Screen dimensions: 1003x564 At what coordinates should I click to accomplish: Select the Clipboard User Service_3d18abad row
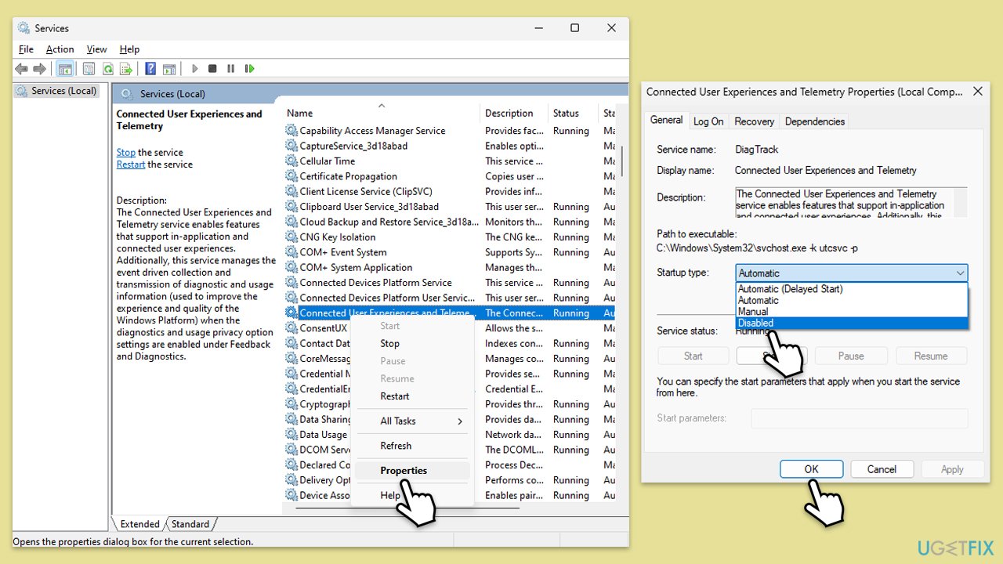pyautogui.click(x=451, y=207)
